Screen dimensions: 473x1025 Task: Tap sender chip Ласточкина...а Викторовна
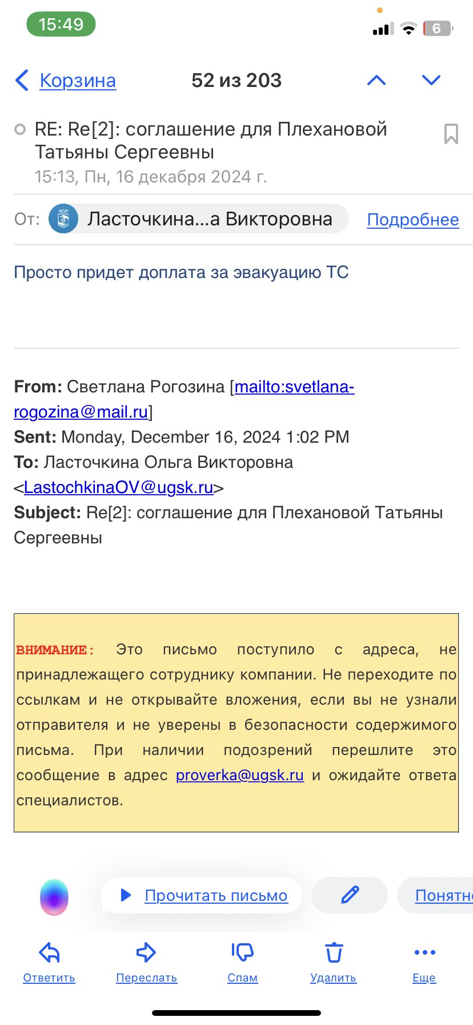click(x=198, y=219)
